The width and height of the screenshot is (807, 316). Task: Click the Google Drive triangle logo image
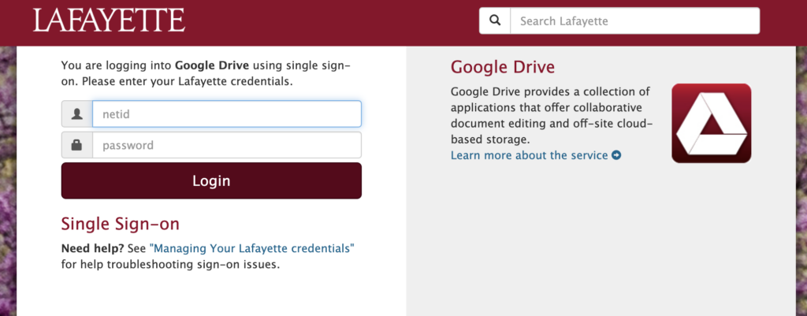712,124
